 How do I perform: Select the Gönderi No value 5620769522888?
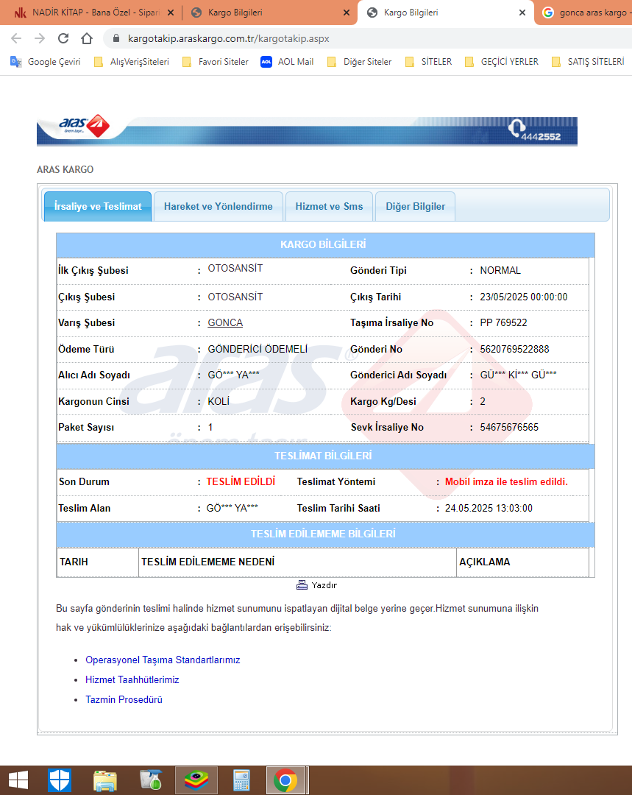click(514, 350)
